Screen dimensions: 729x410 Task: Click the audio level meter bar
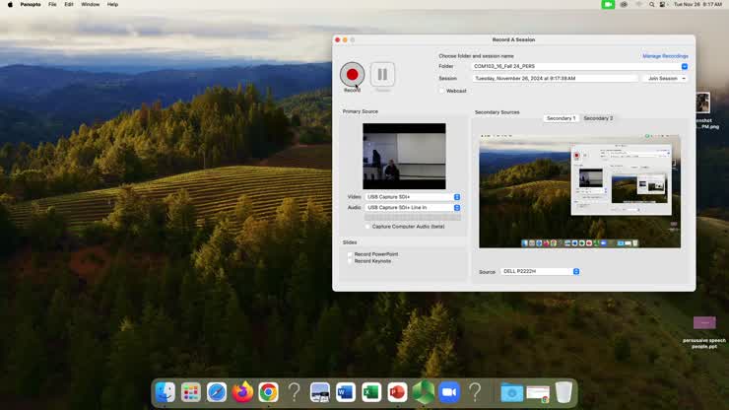coord(412,217)
